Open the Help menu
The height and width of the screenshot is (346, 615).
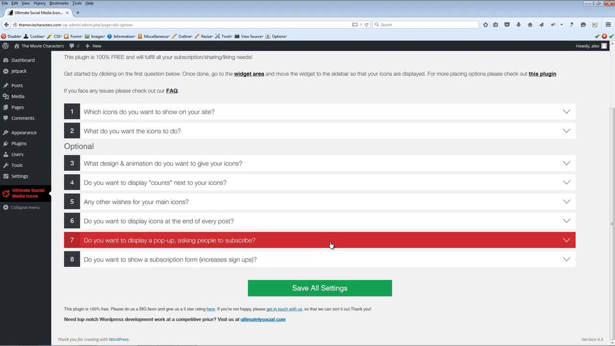point(89,3)
